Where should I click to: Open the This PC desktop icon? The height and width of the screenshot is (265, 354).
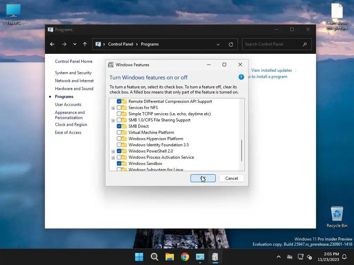13,14
